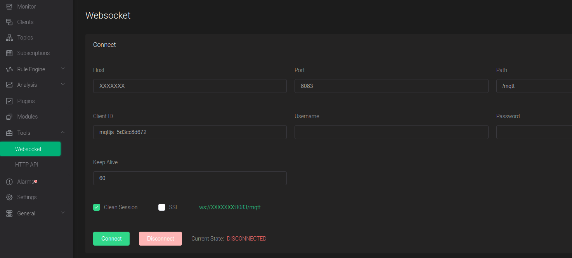Open the ws://XXXXXXX:8083/mqtt link

click(x=230, y=207)
